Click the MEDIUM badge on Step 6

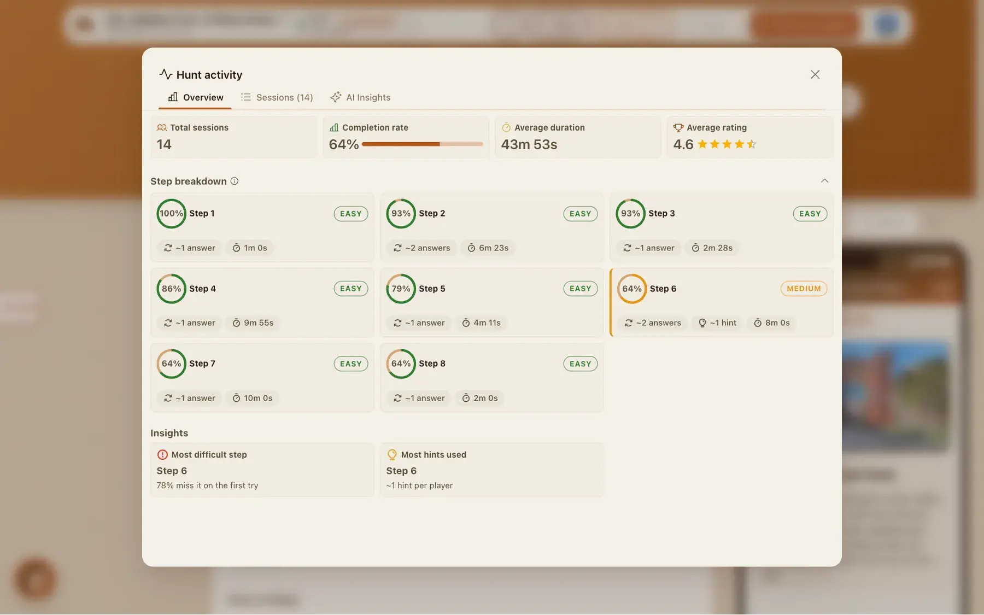(x=804, y=289)
